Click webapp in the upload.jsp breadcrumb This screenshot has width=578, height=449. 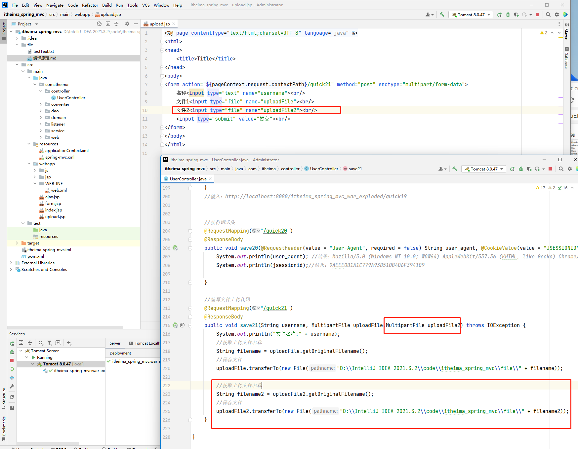coord(82,15)
